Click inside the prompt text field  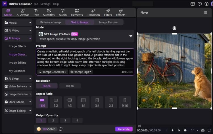(85, 58)
